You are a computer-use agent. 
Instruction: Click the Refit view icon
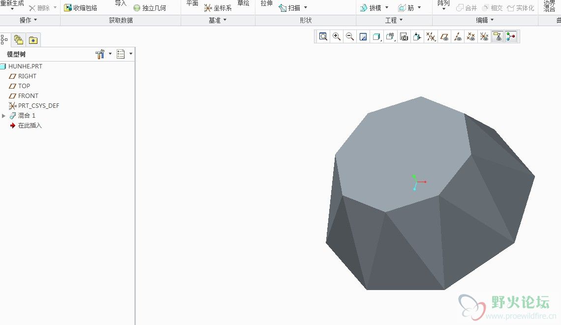[323, 36]
